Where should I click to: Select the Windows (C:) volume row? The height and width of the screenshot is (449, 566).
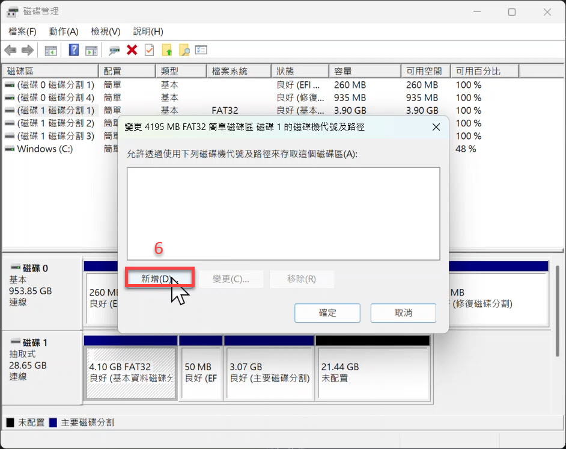[x=45, y=149]
